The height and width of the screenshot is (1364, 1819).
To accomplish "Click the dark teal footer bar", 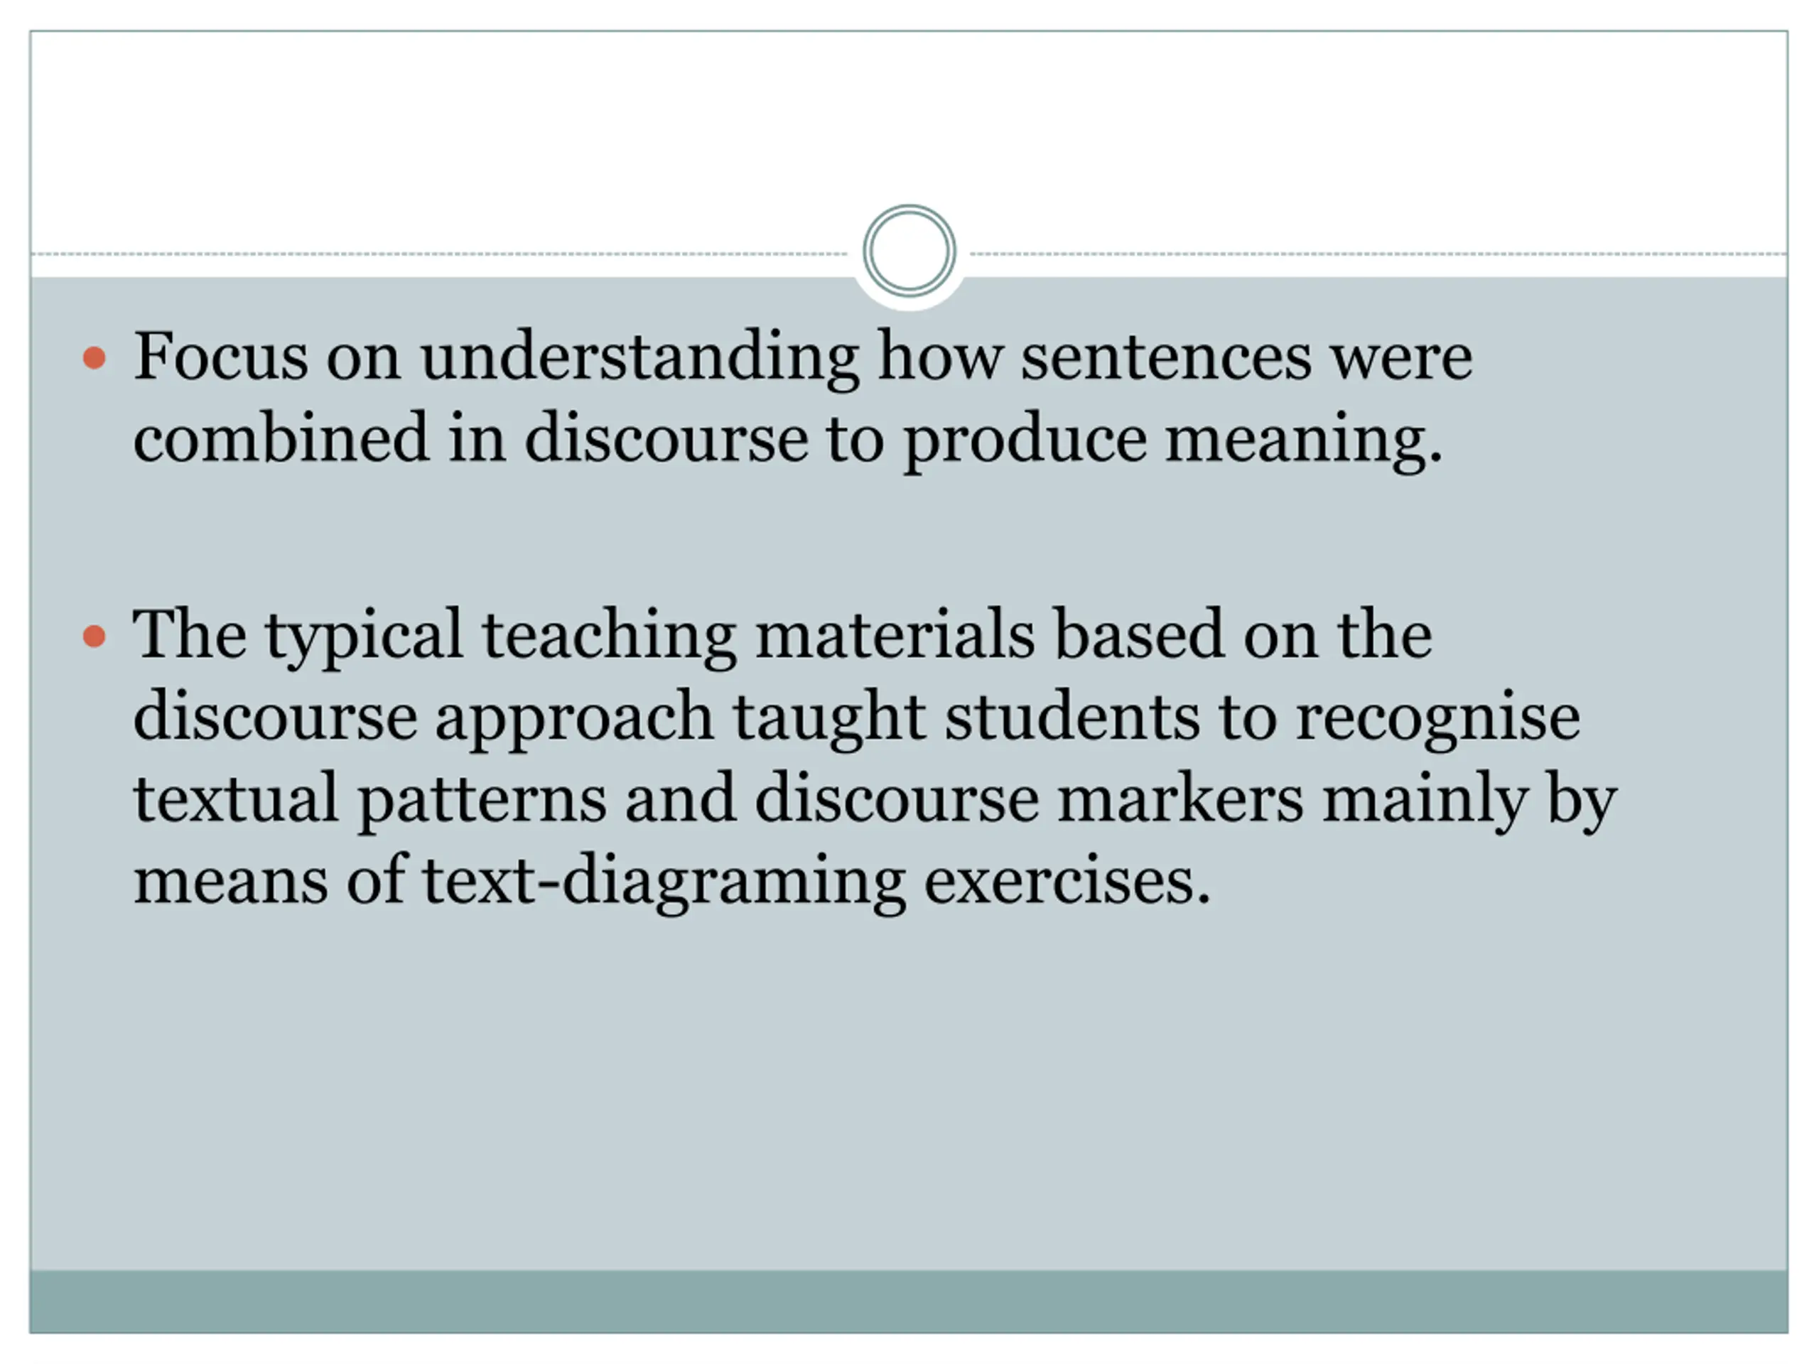I will coord(909,1301).
